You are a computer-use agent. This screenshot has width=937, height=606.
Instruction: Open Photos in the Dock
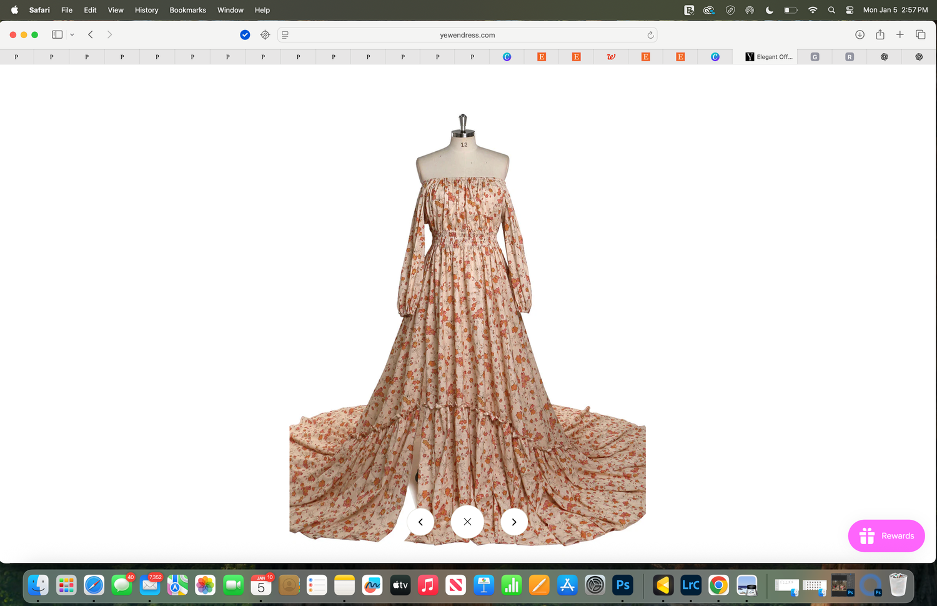(205, 585)
